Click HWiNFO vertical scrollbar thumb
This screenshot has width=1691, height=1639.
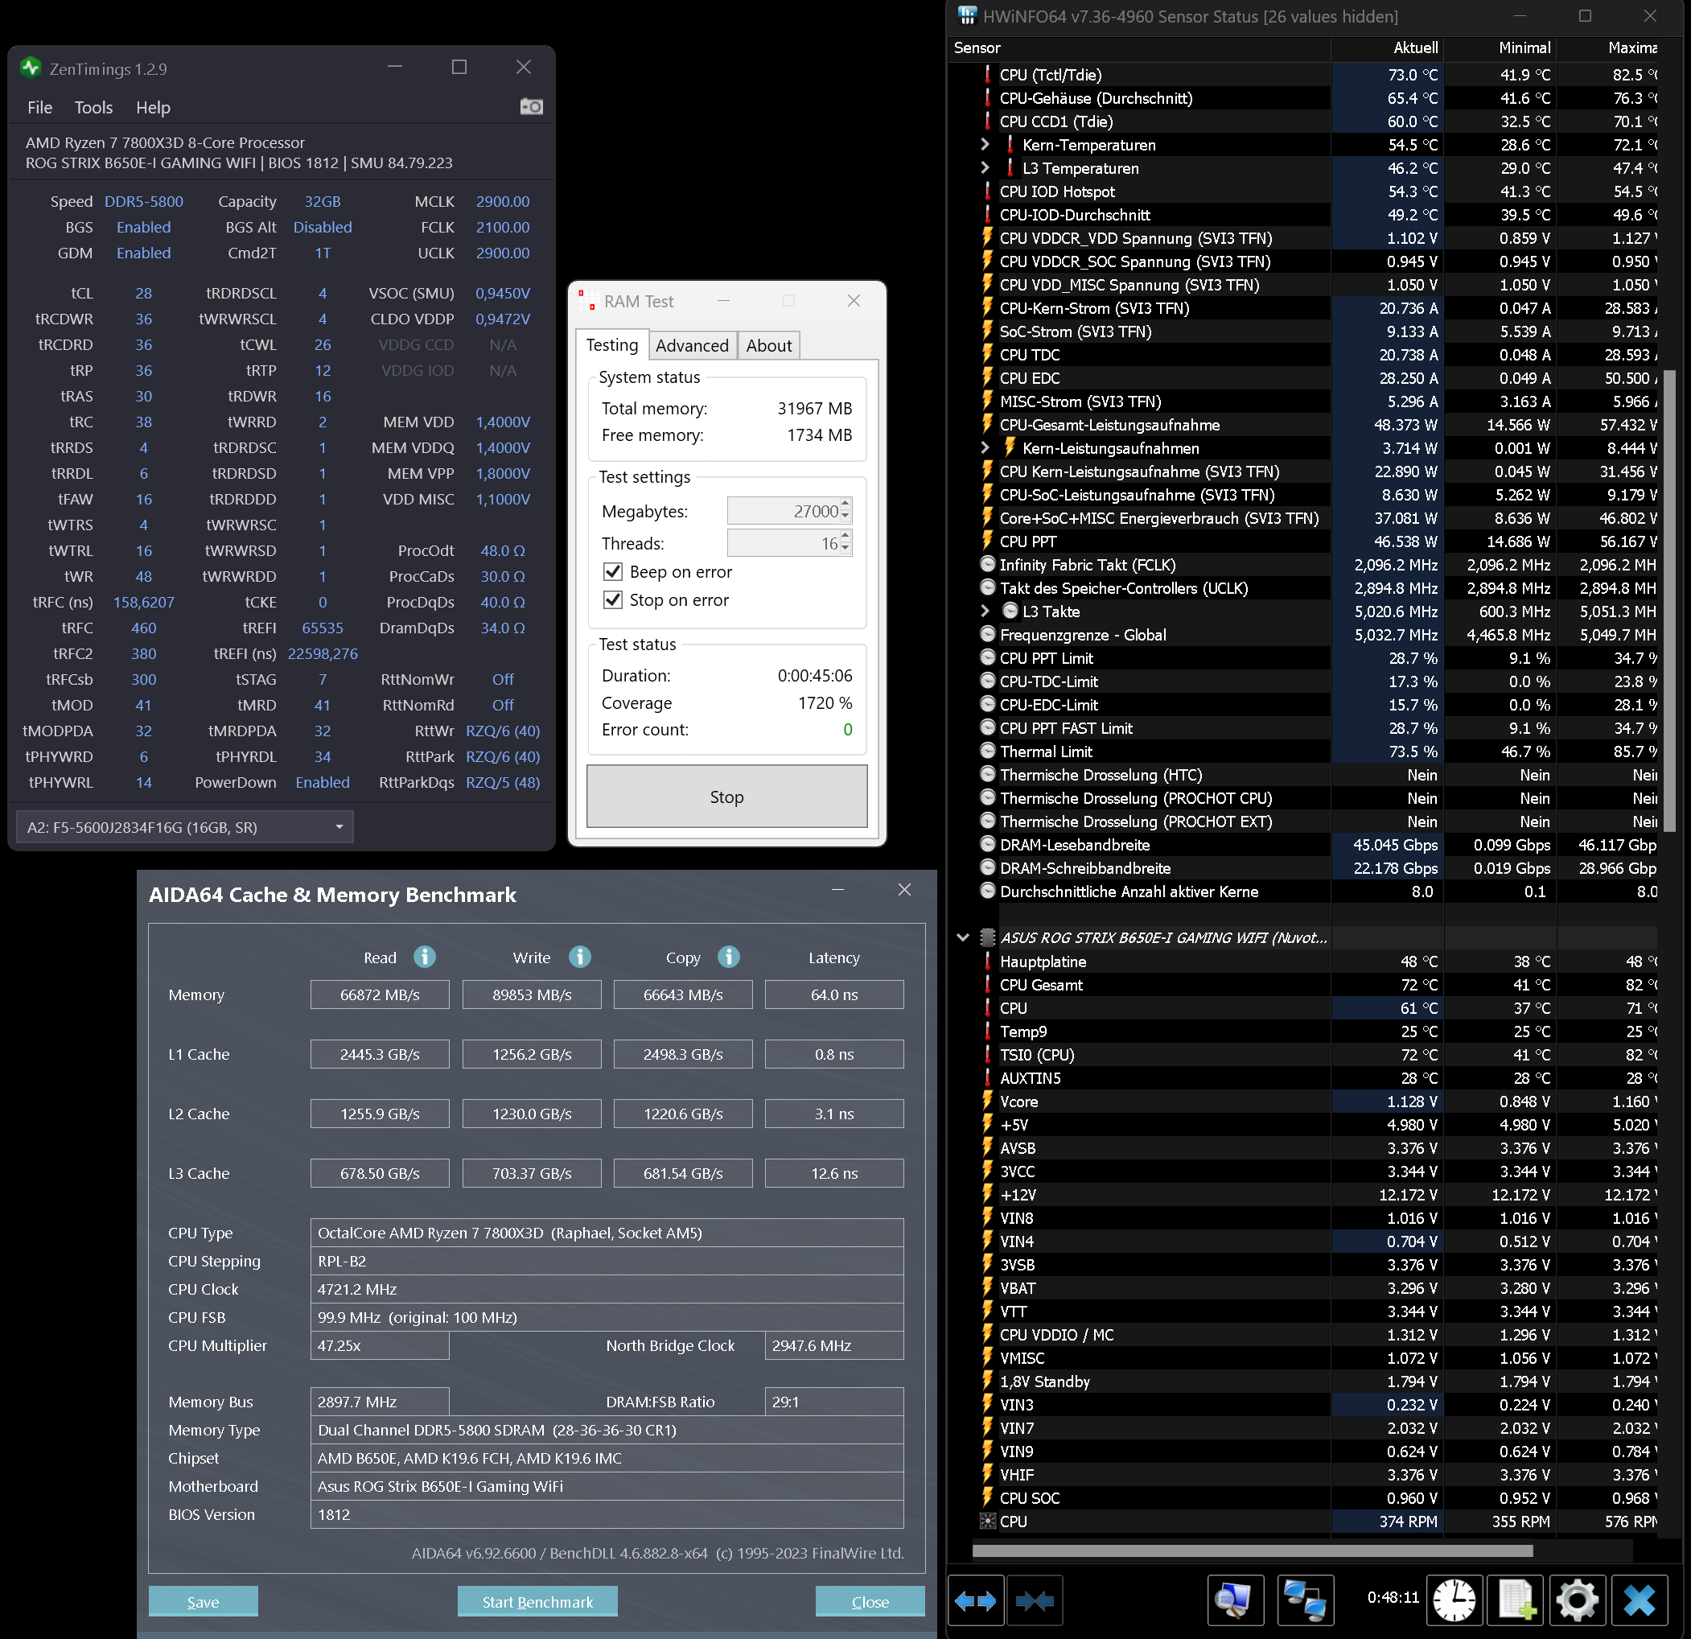1668,600
